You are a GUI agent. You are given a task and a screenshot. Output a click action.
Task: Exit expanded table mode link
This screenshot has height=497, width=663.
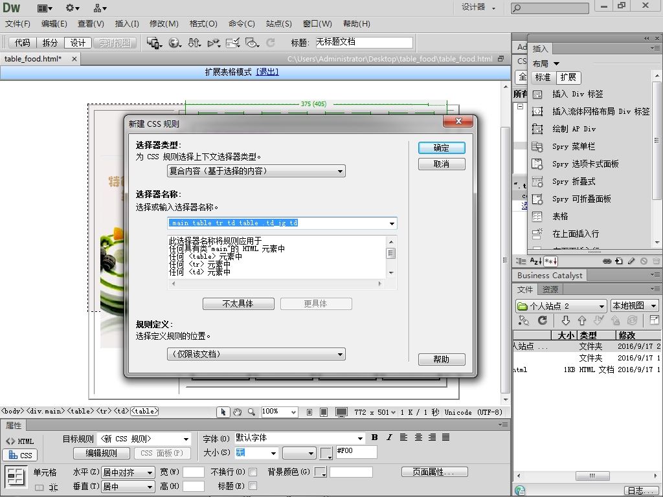pyautogui.click(x=267, y=72)
